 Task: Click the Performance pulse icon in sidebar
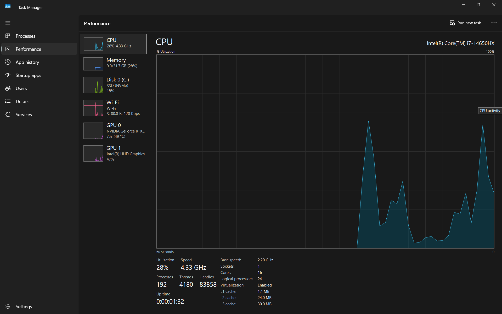8,49
